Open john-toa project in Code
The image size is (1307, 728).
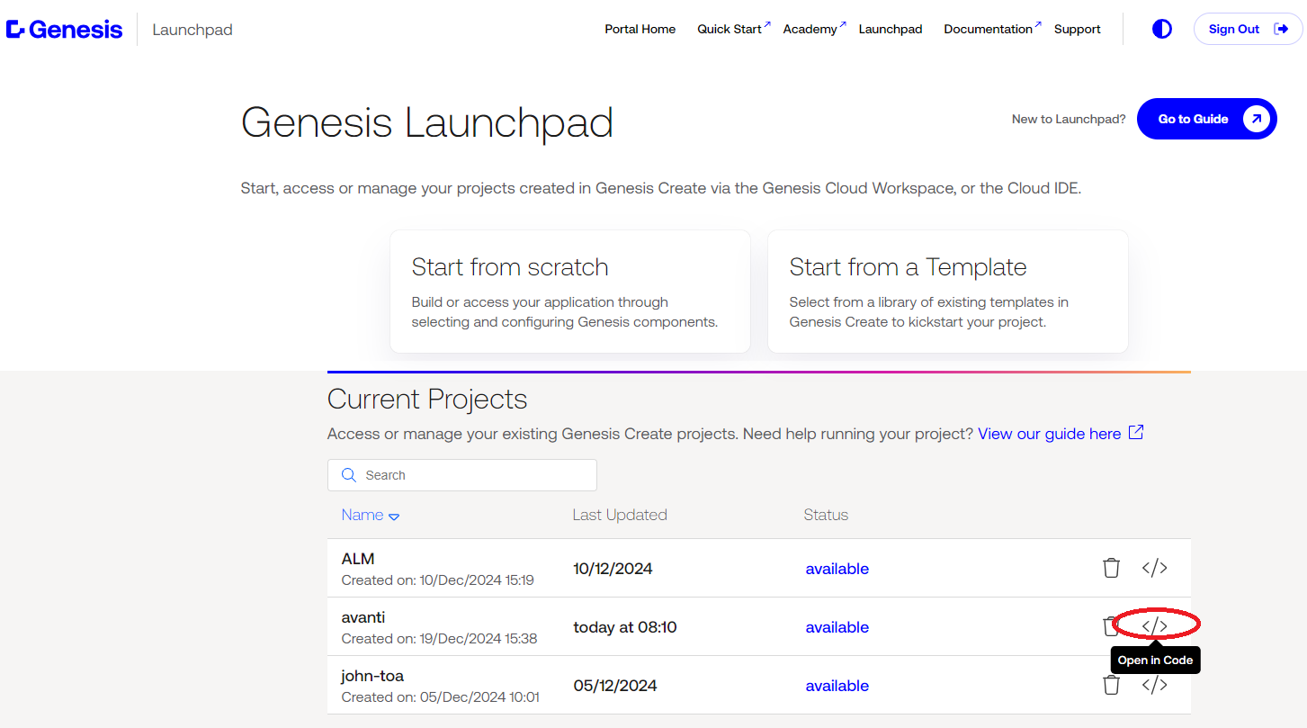point(1155,685)
